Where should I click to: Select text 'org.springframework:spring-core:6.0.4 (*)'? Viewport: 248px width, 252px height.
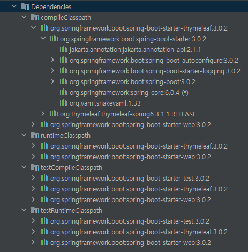point(129,93)
